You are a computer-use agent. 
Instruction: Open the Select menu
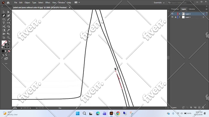[41, 3]
